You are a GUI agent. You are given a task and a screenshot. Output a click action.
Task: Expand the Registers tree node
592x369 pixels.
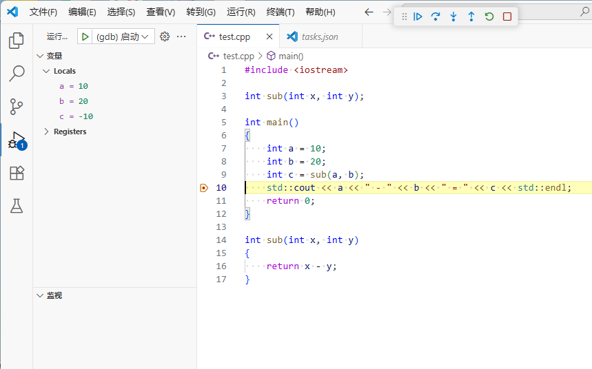(x=46, y=131)
